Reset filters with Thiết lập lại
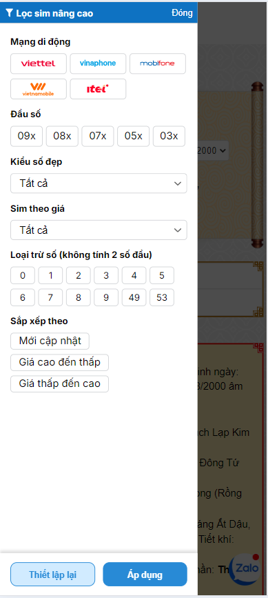The height and width of the screenshot is (598, 268). [52, 575]
